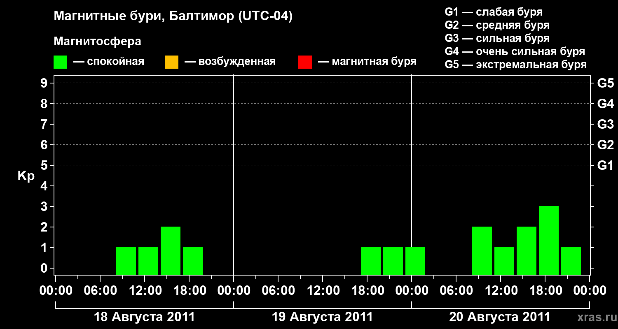618x329 pixels.
Task: Click the '20 Августа 2011' date label
Action: [x=500, y=317]
